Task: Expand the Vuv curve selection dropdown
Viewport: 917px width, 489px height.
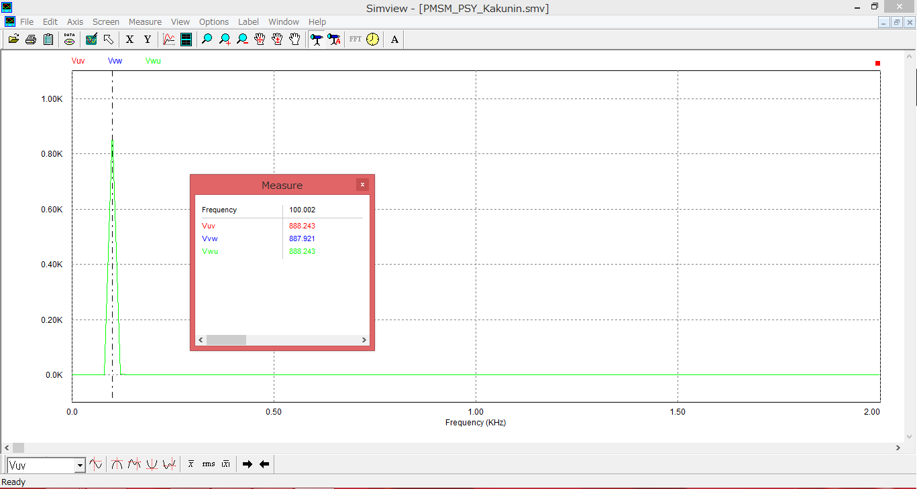Action: click(x=80, y=465)
